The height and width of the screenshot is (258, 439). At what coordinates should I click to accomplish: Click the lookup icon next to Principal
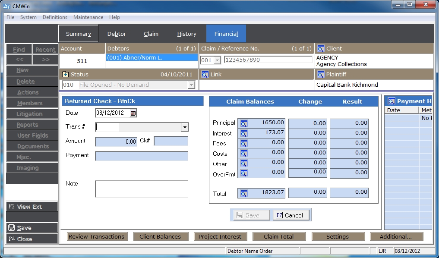coord(244,123)
